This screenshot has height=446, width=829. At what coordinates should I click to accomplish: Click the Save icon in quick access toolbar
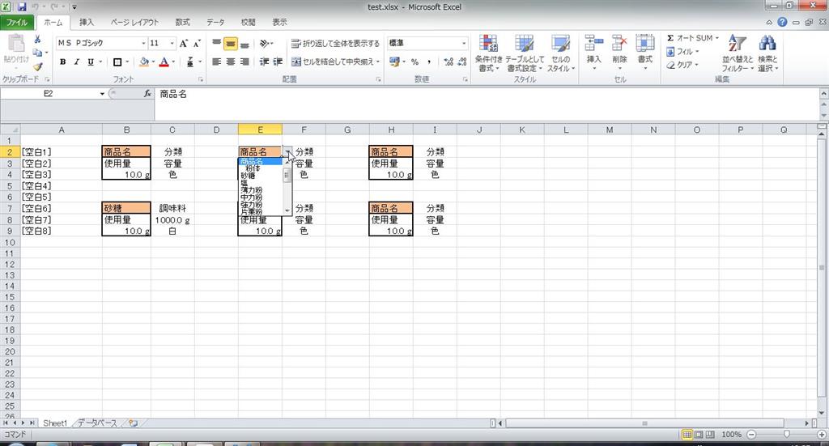[x=22, y=6]
